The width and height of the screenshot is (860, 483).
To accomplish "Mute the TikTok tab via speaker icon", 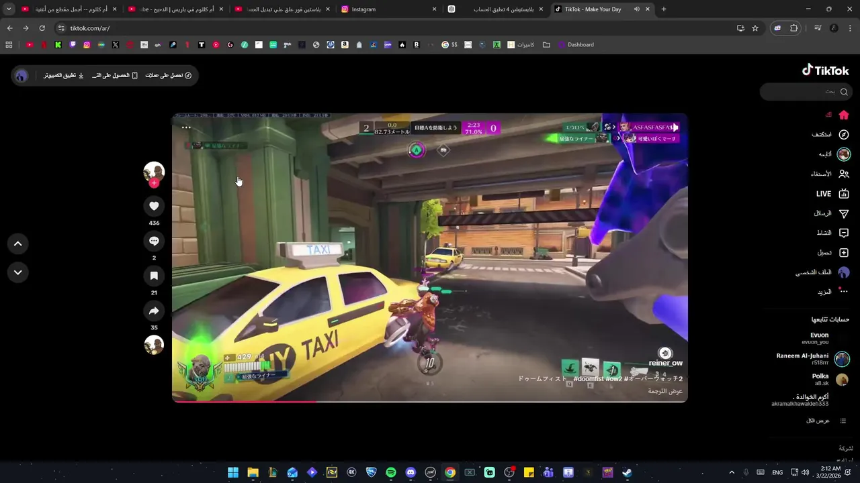I will coord(636,9).
